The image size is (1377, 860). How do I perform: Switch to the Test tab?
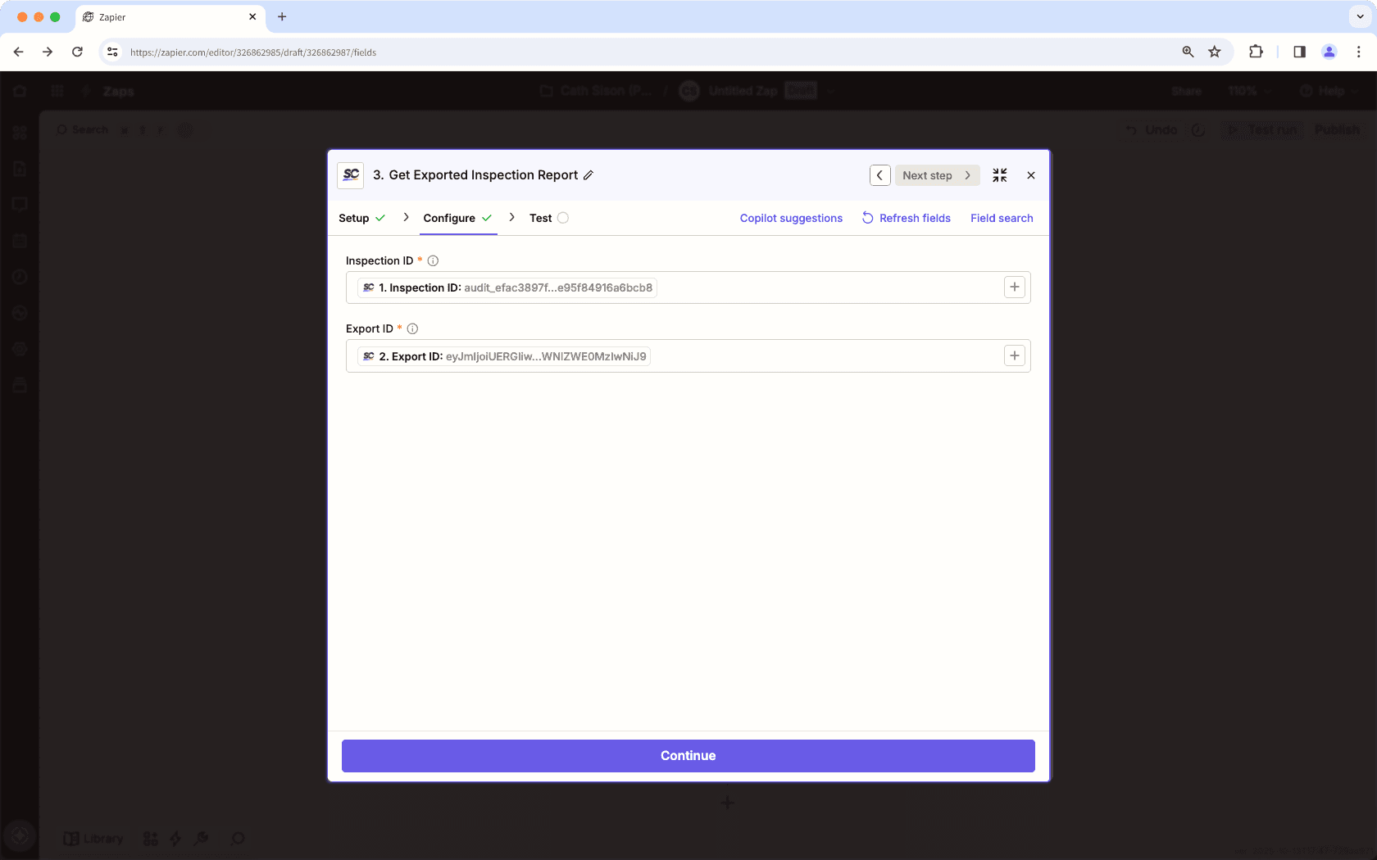click(x=540, y=218)
